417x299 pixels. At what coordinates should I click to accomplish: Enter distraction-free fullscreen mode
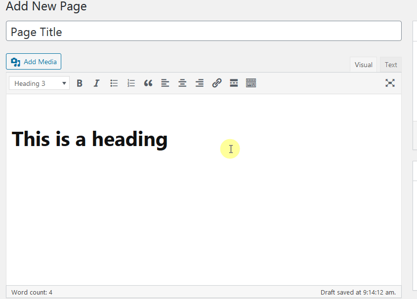390,83
